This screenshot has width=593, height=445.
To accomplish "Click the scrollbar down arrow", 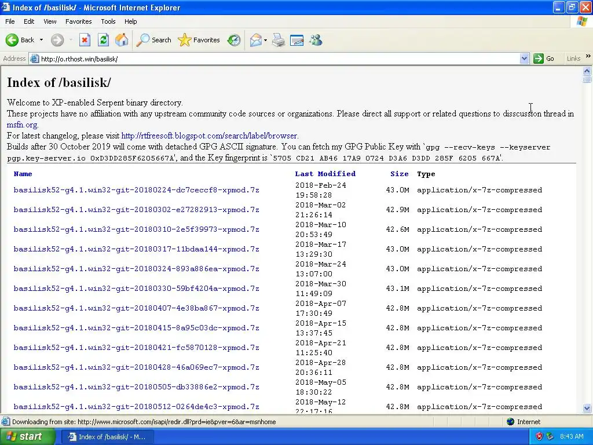I will [587, 408].
